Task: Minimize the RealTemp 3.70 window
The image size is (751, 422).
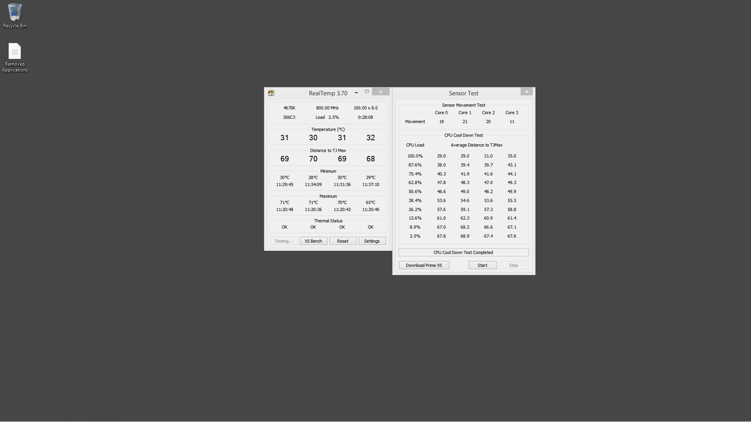Action: pos(356,93)
